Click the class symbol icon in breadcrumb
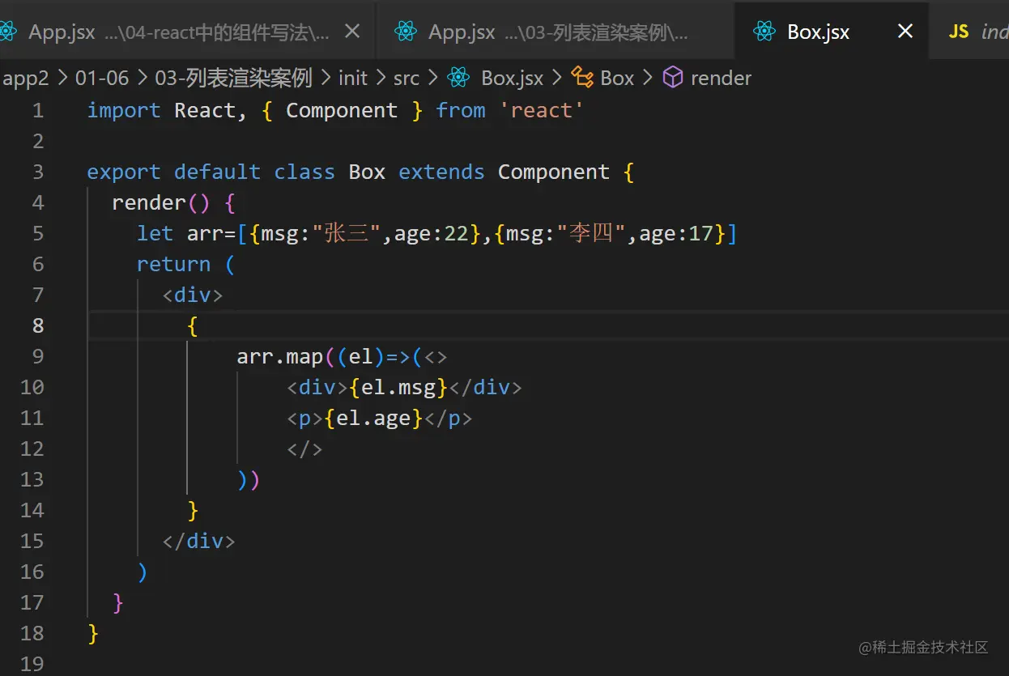The image size is (1009, 676). click(x=582, y=78)
